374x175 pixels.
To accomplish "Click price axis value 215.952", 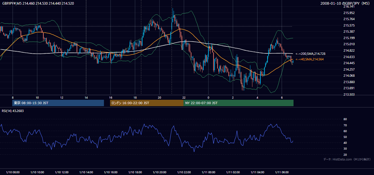I will (349, 13).
